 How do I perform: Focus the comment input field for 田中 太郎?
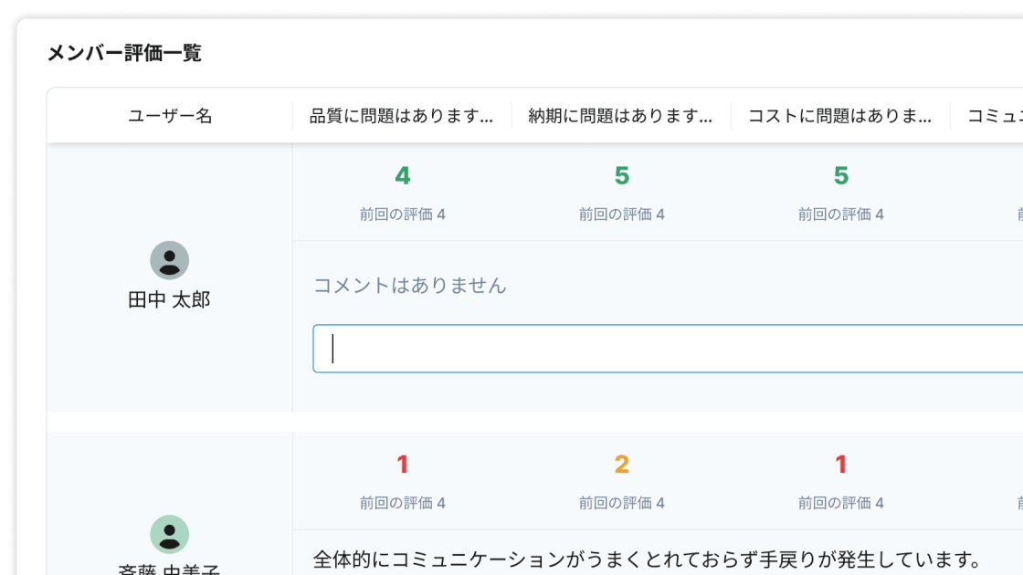tap(668, 349)
